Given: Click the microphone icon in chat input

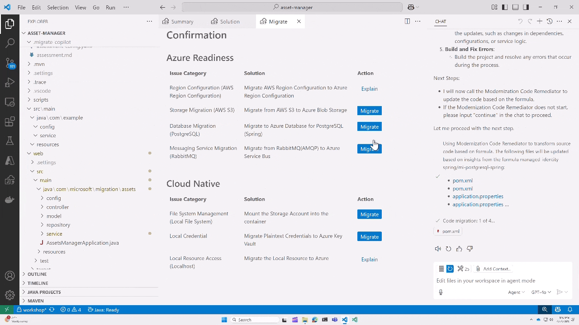Looking at the screenshot, I should 441,292.
